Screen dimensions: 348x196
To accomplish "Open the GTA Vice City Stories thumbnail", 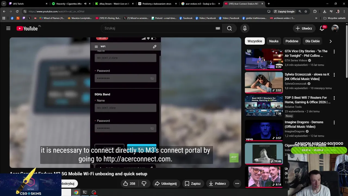I will tap(264, 59).
